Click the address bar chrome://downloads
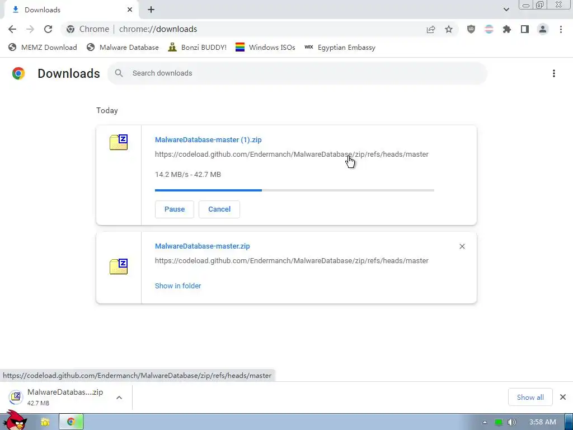The width and height of the screenshot is (573, 430). pos(158,29)
